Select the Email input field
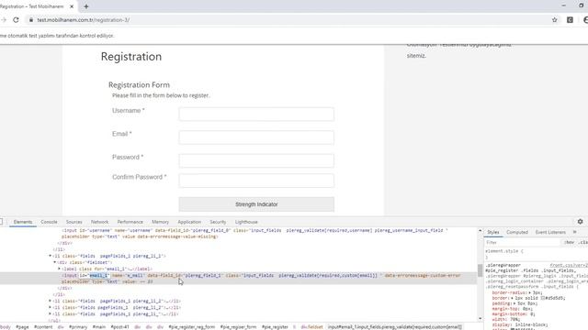Screen dimensions: 588x330 [256, 137]
